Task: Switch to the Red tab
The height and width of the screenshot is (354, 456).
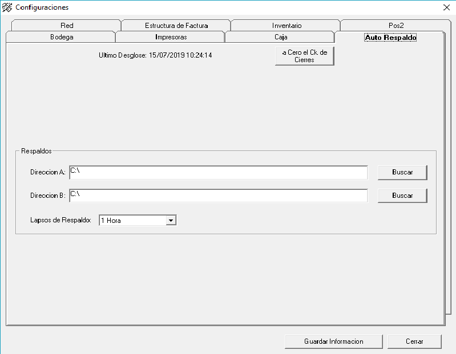Action: click(x=66, y=26)
